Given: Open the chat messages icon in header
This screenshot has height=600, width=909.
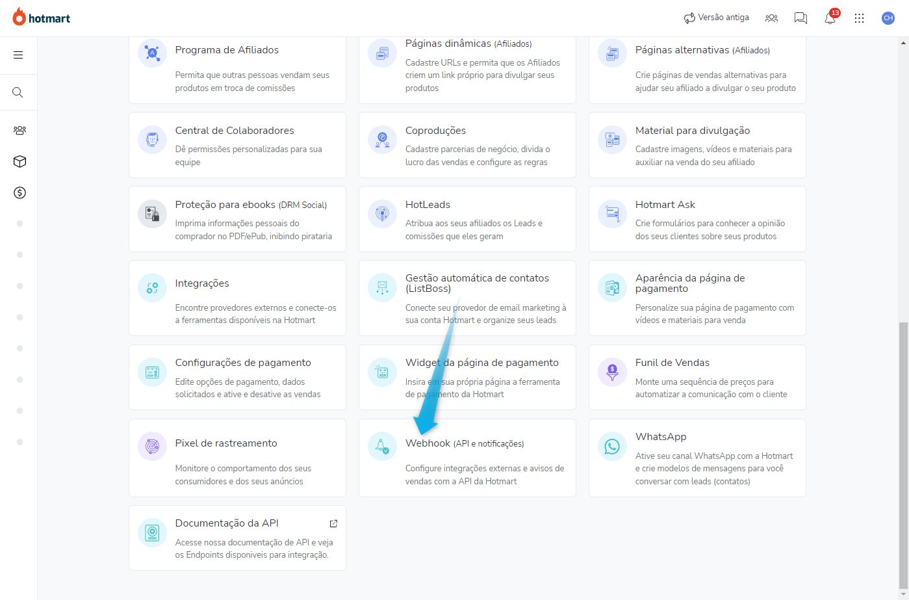Looking at the screenshot, I should click(800, 18).
